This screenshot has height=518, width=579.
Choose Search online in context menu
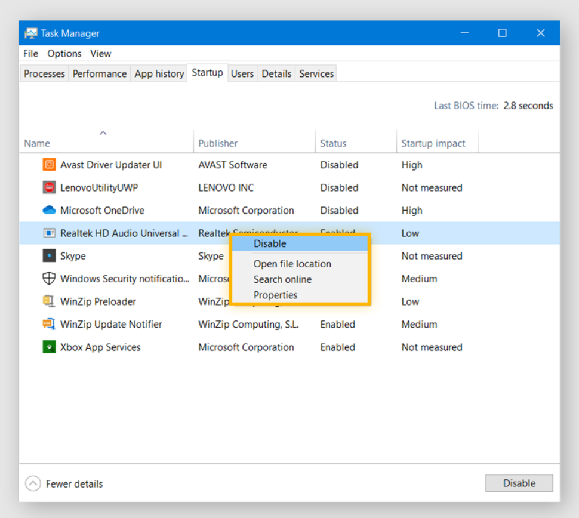[x=300, y=279]
